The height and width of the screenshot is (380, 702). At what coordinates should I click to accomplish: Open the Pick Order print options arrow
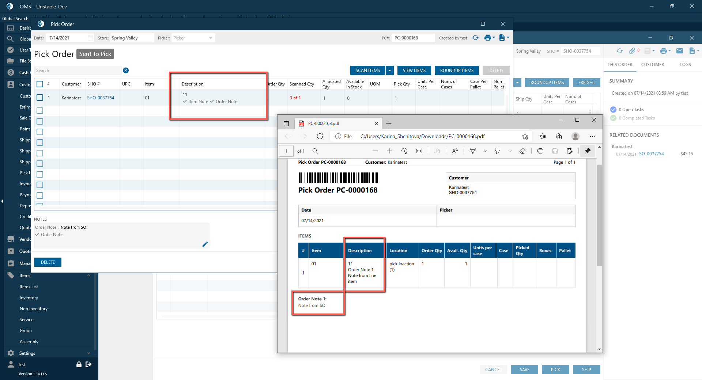[x=494, y=38]
